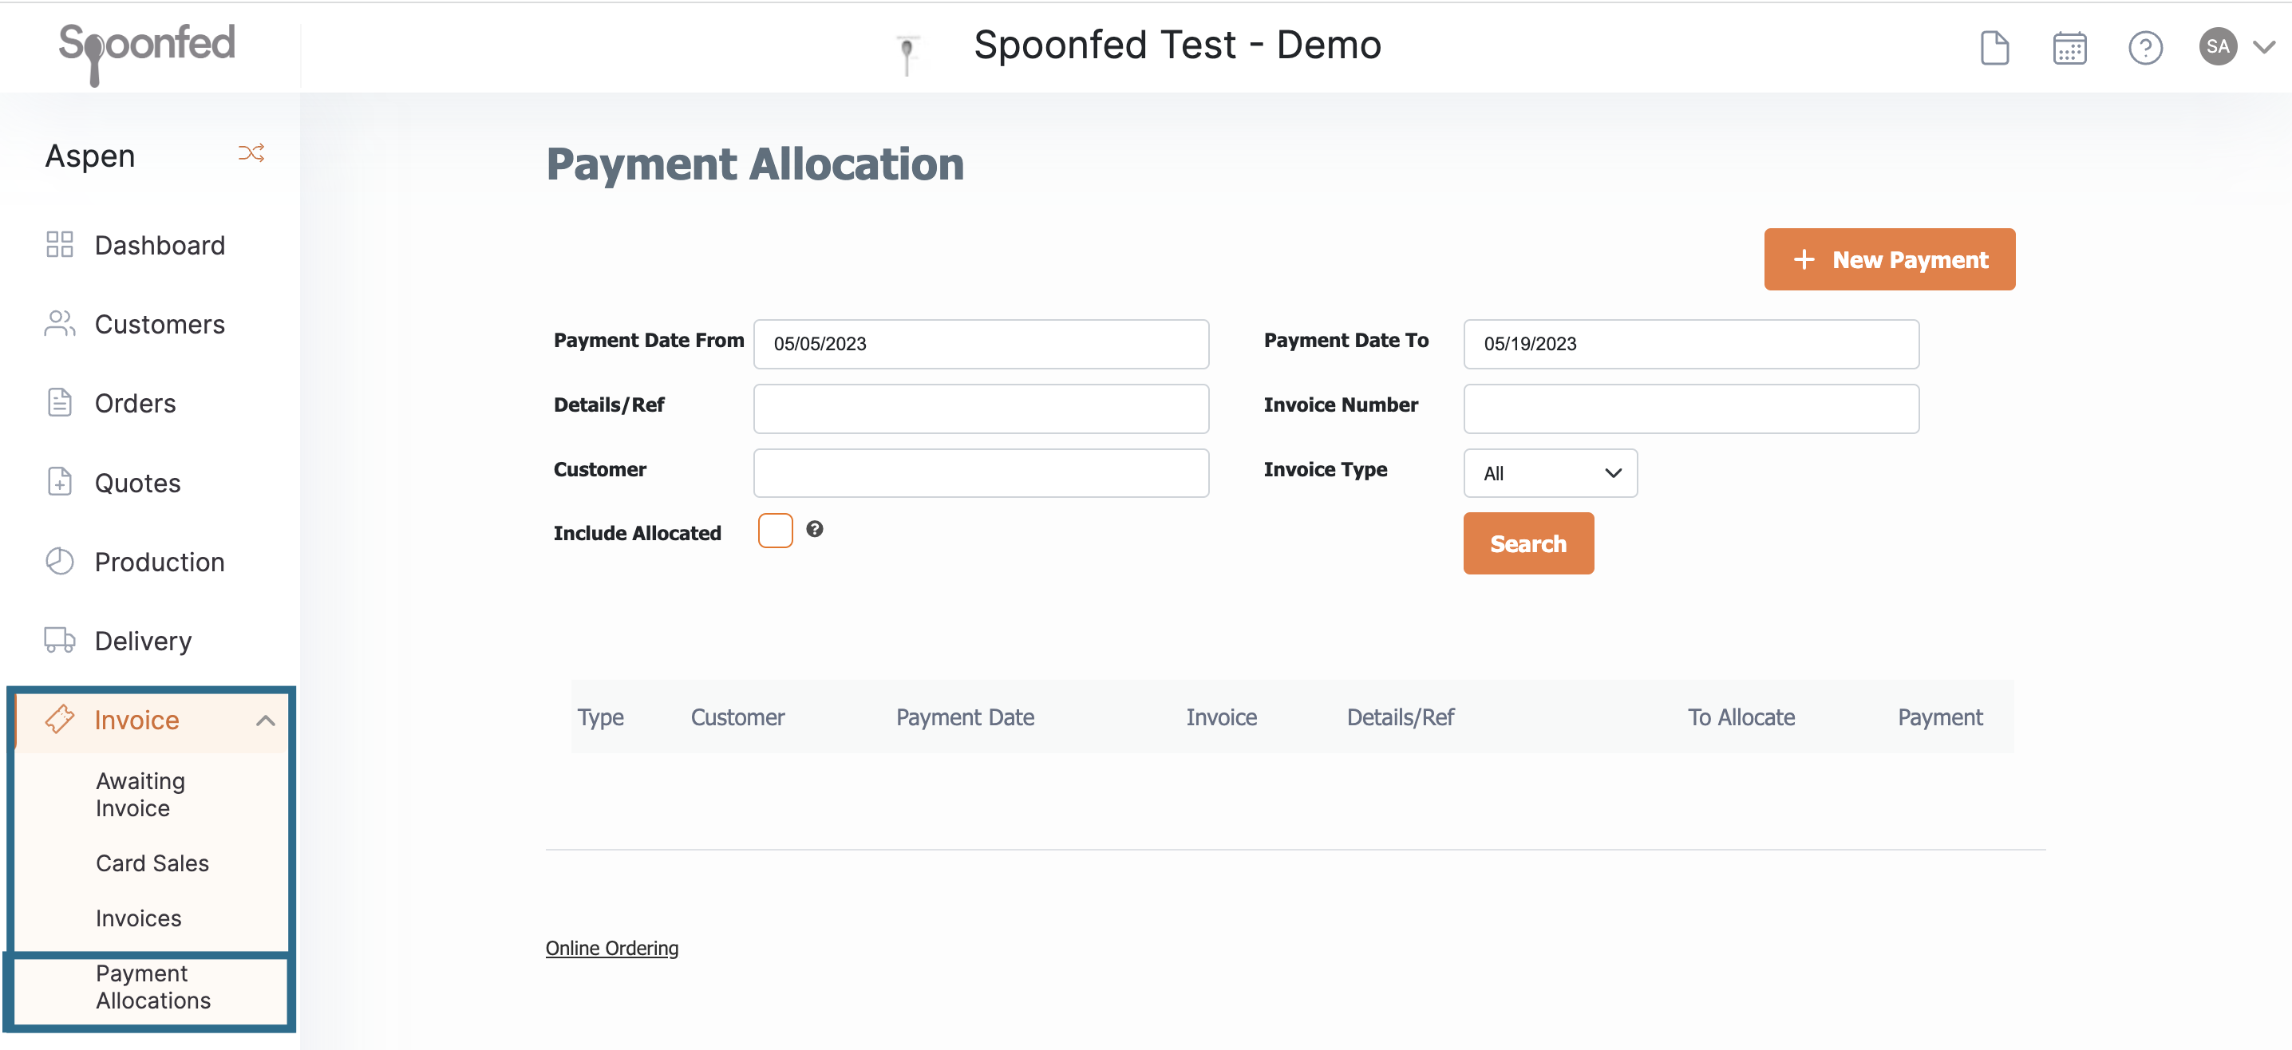Open Awaiting Invoice submenu item
Viewport: 2292px width, 1050px height.
140,795
